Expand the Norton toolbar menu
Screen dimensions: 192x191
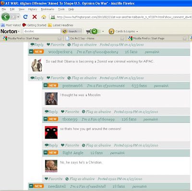(x=10, y=31)
